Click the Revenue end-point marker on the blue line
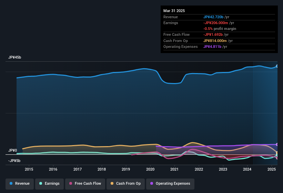The image size is (283, 193). tap(277, 66)
